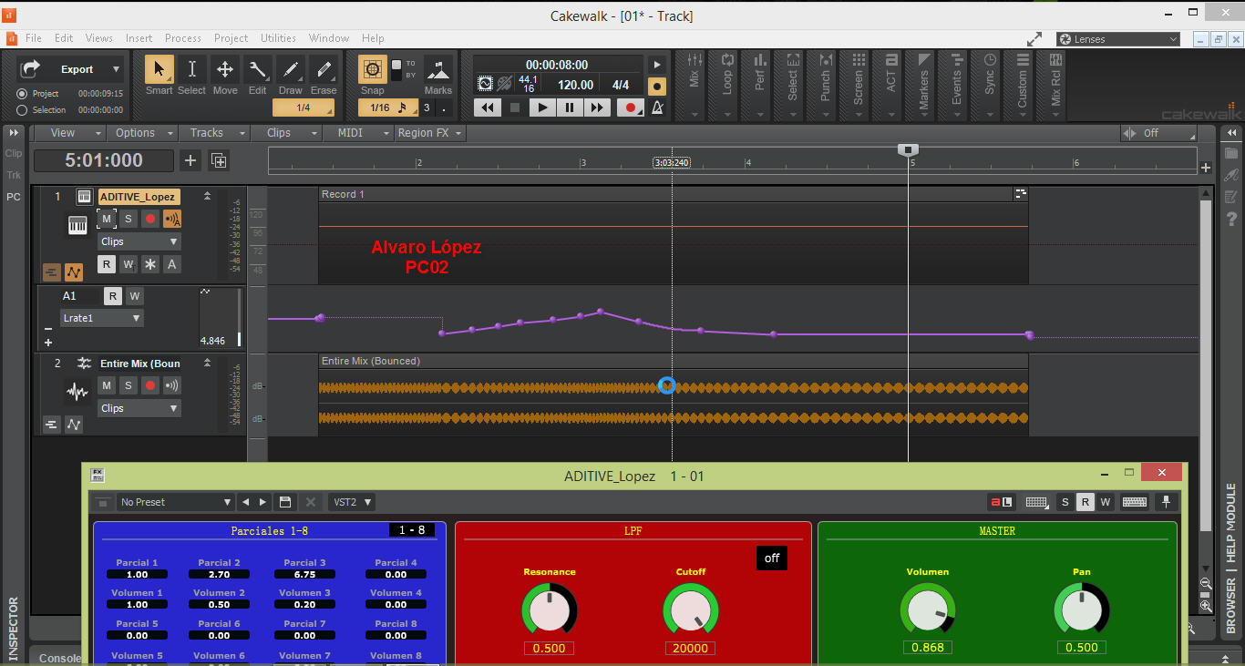Open the MIDI dropdown menu
The width and height of the screenshot is (1245, 666).
point(358,133)
